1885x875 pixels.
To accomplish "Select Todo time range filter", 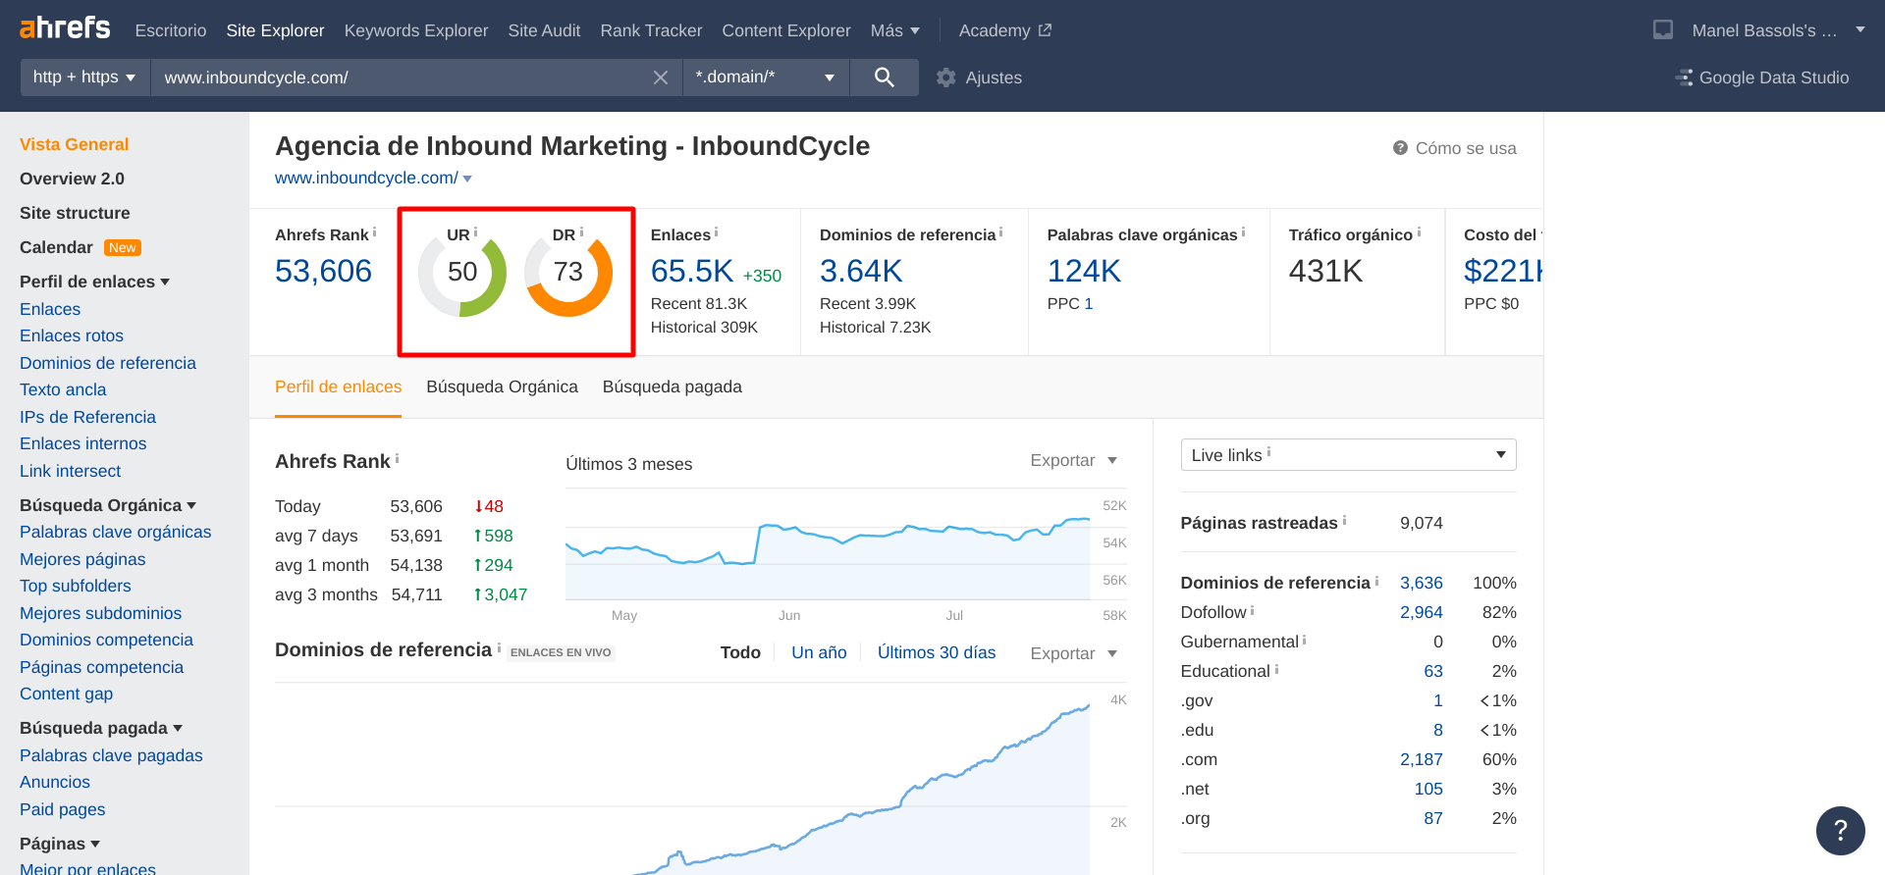I will click(x=740, y=652).
